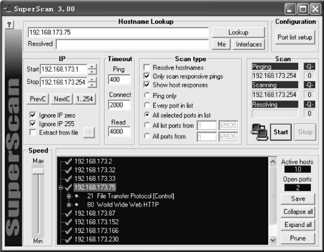The image size is (324, 252).
Task: Click the Stop scan button
Action: click(x=305, y=132)
